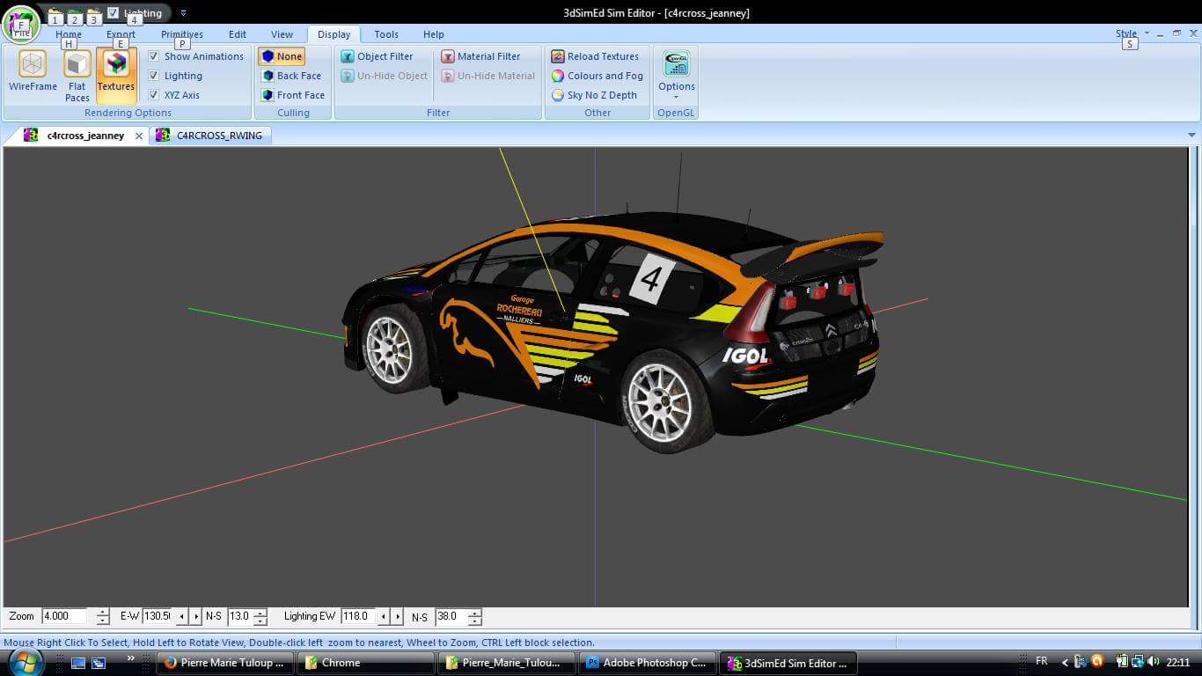Select Flat Faces rendering mode
This screenshot has width=1202, height=676.
[x=77, y=76]
